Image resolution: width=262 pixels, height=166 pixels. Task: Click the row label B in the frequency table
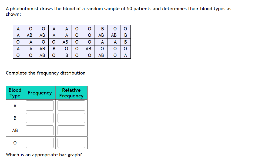(15, 118)
